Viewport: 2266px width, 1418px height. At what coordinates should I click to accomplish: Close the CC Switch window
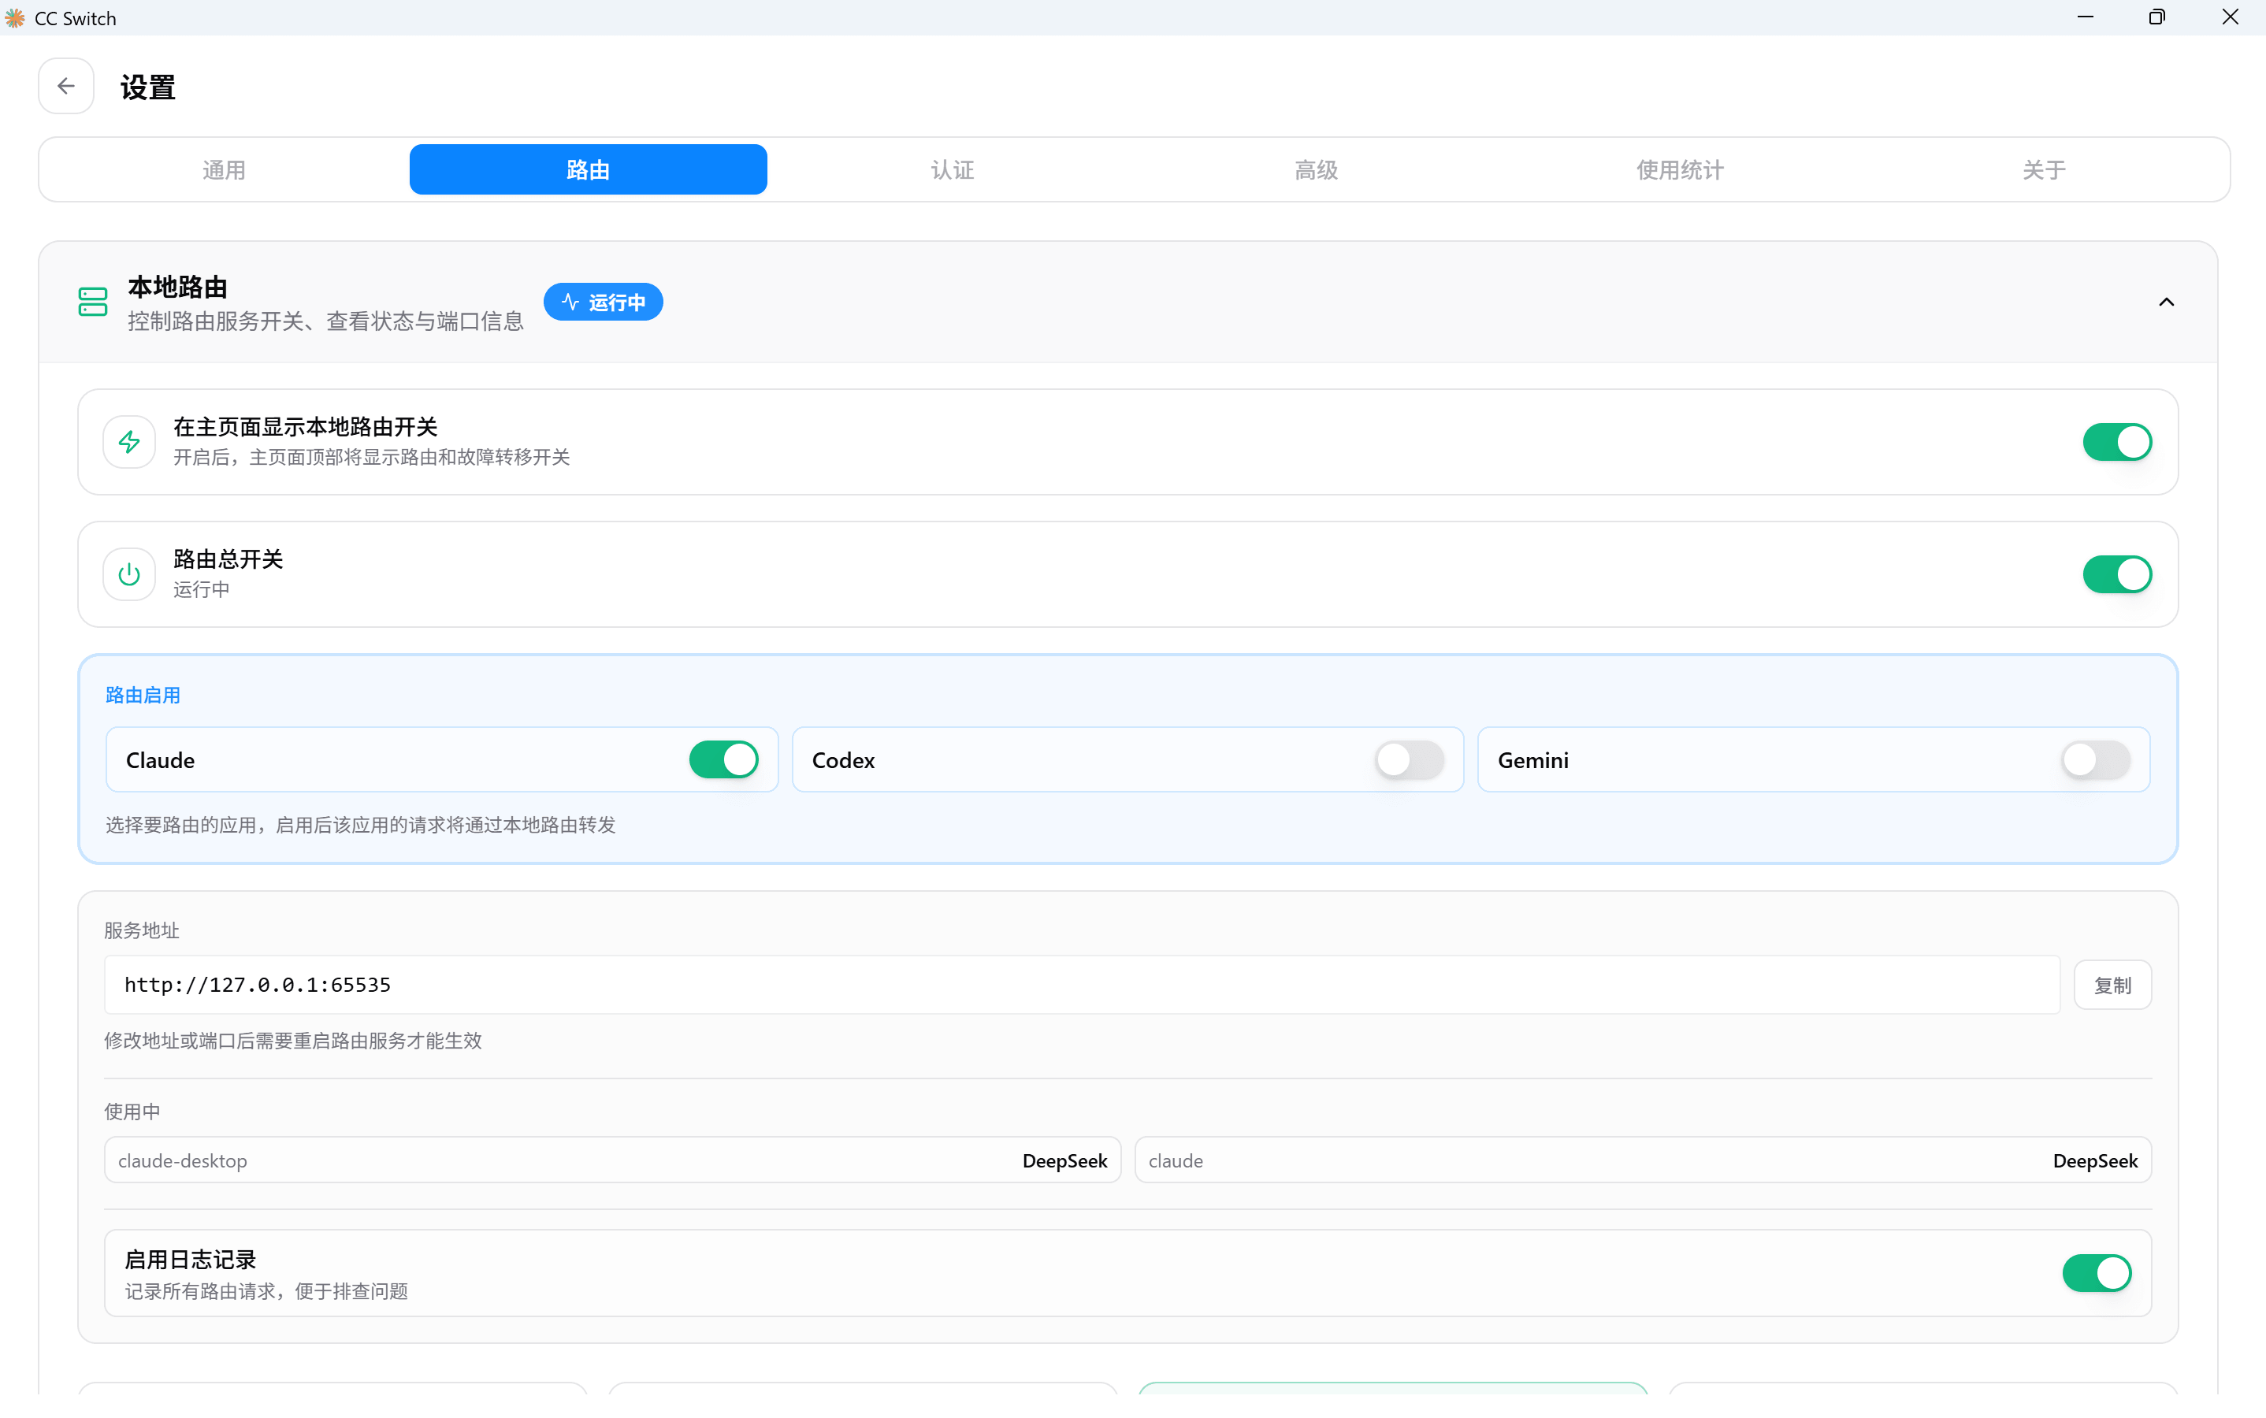coord(2231,18)
